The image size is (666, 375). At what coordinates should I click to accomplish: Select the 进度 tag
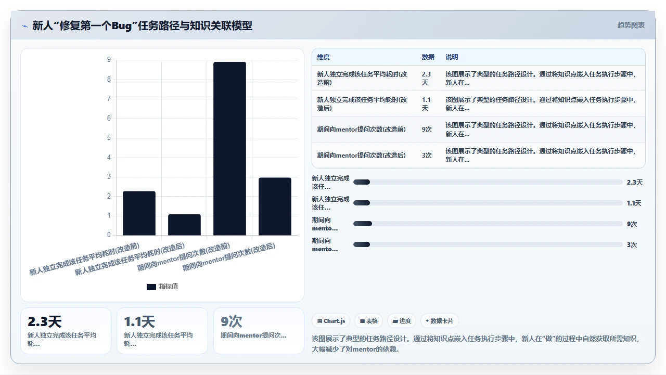[402, 321]
